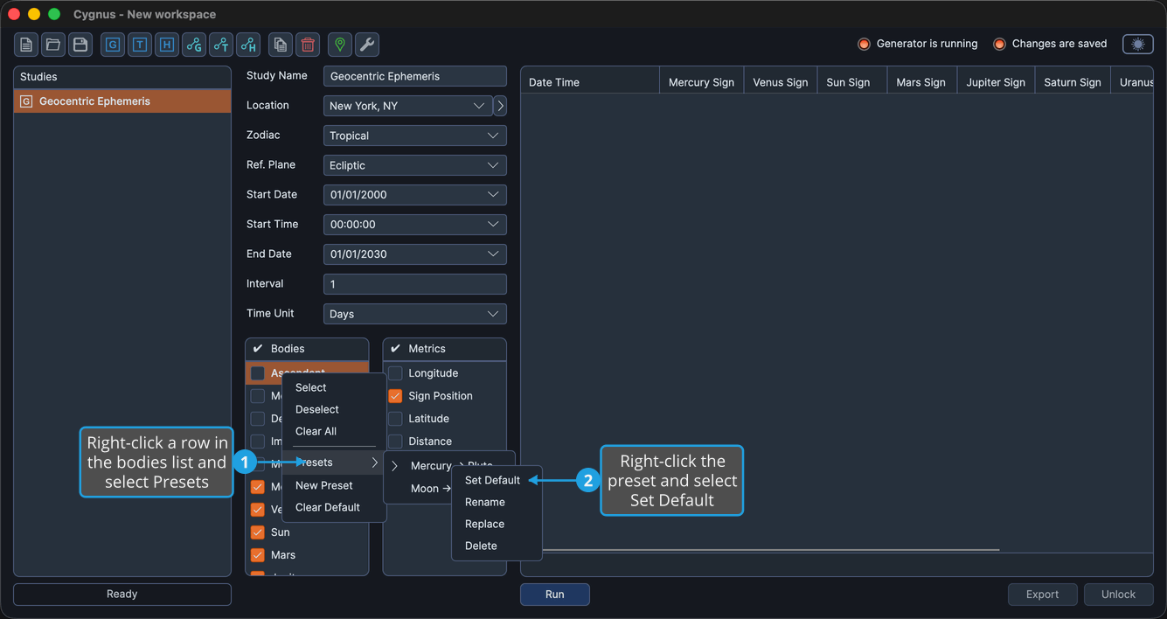
Task: Click the Run button
Action: click(555, 595)
